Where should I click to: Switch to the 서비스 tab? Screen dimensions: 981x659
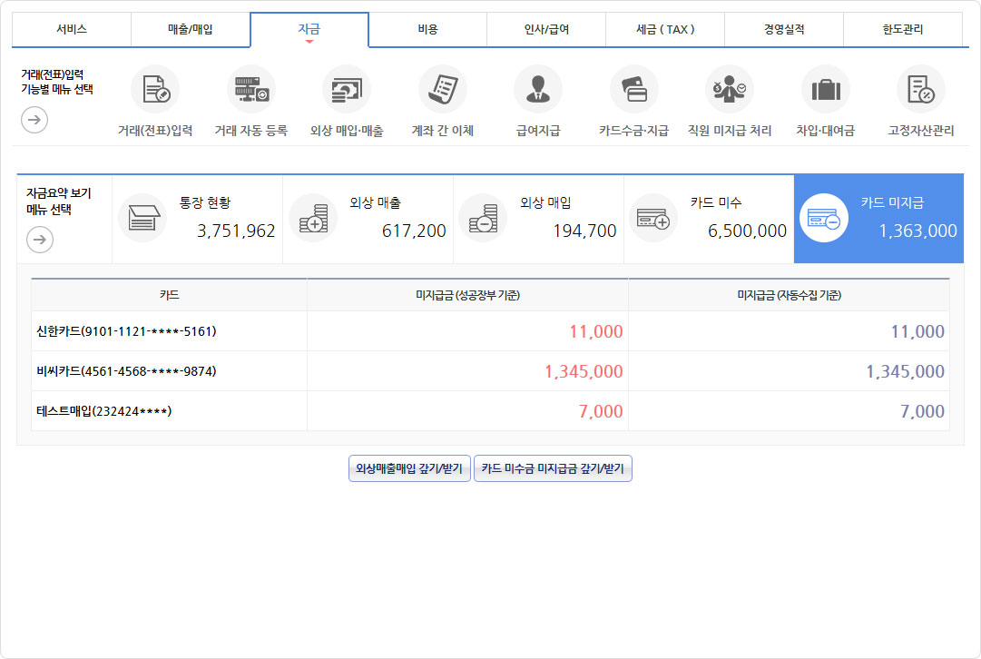point(72,29)
